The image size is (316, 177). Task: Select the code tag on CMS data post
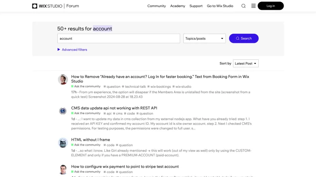130,113
